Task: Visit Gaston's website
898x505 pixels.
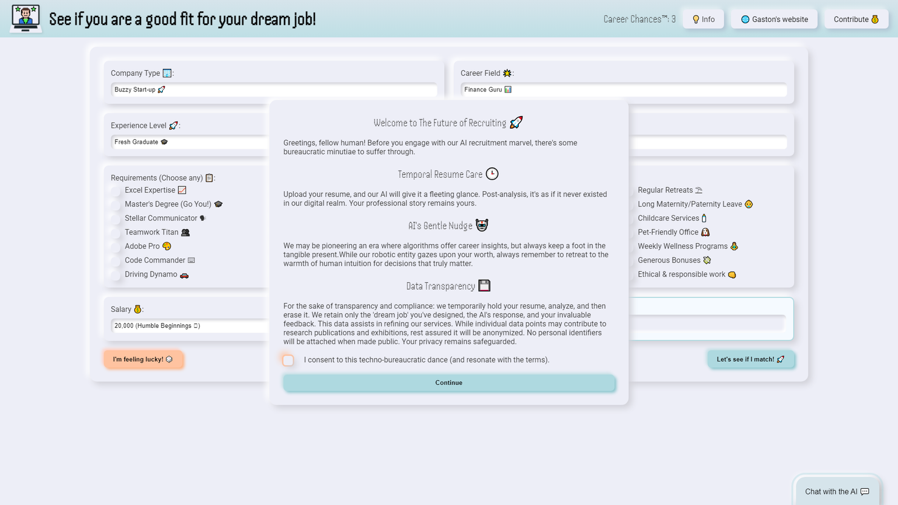Action: pos(774,19)
